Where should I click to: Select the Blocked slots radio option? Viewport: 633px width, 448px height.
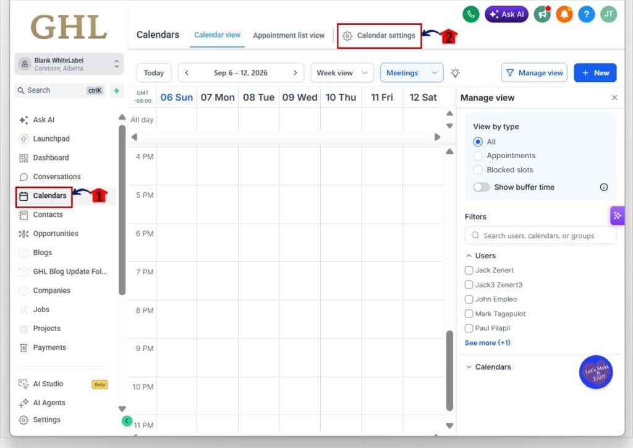click(x=478, y=170)
